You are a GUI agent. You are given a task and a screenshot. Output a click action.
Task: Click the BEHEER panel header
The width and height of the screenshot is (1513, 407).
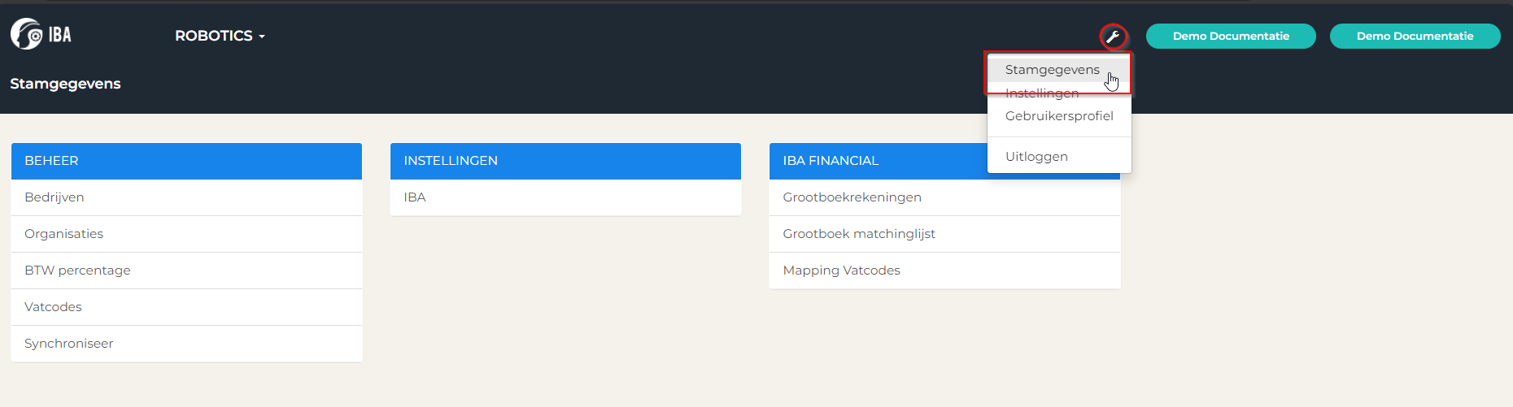click(186, 161)
